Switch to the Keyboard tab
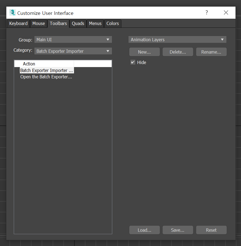 click(x=18, y=24)
